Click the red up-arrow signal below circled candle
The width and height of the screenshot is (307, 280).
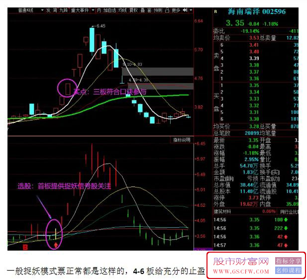tap(56, 245)
